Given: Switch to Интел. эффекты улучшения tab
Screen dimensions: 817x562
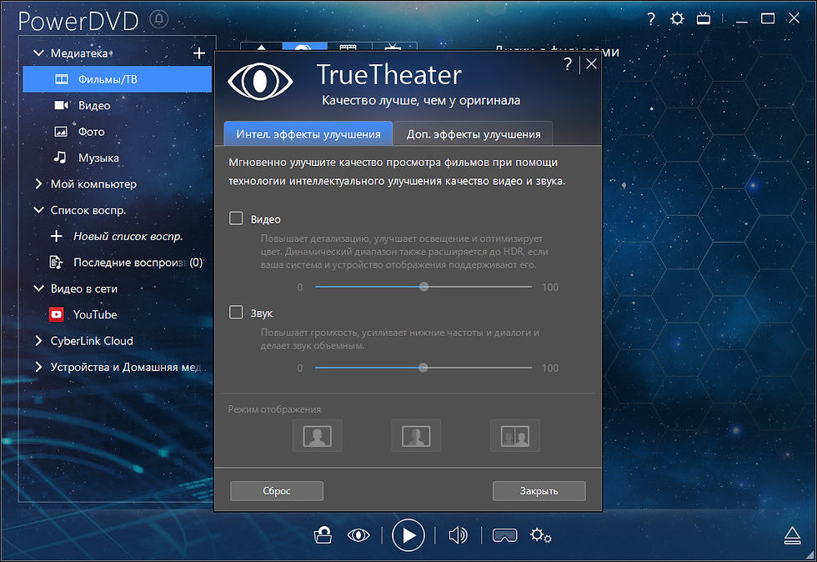Looking at the screenshot, I should click(308, 134).
